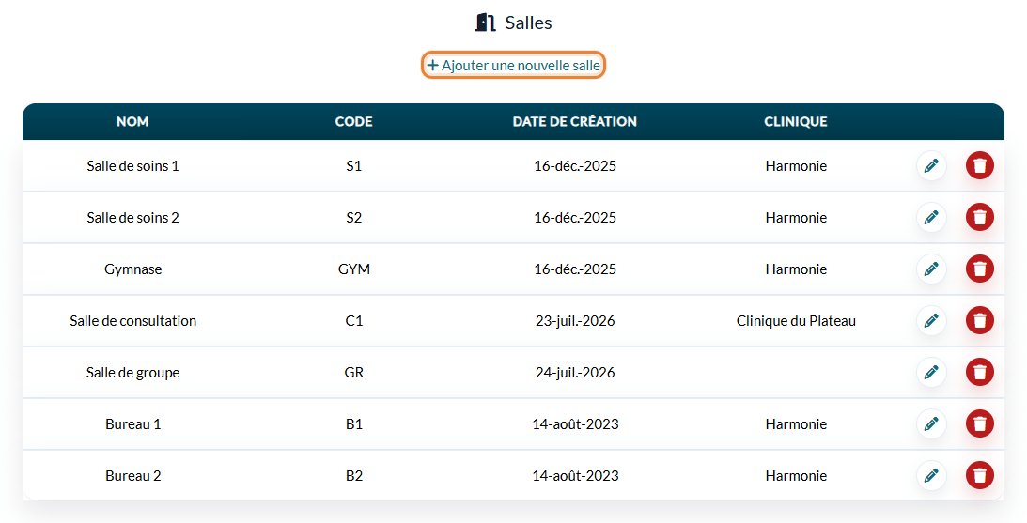Remove the Gymnase room via trash icon
Viewport: 1027px width, 523px height.
979,269
